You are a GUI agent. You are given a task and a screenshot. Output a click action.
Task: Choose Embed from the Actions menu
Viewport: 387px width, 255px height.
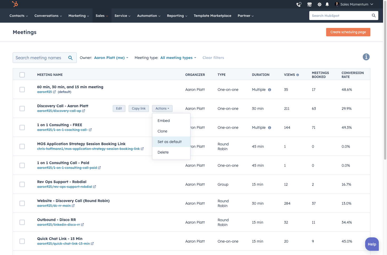[x=171, y=121]
